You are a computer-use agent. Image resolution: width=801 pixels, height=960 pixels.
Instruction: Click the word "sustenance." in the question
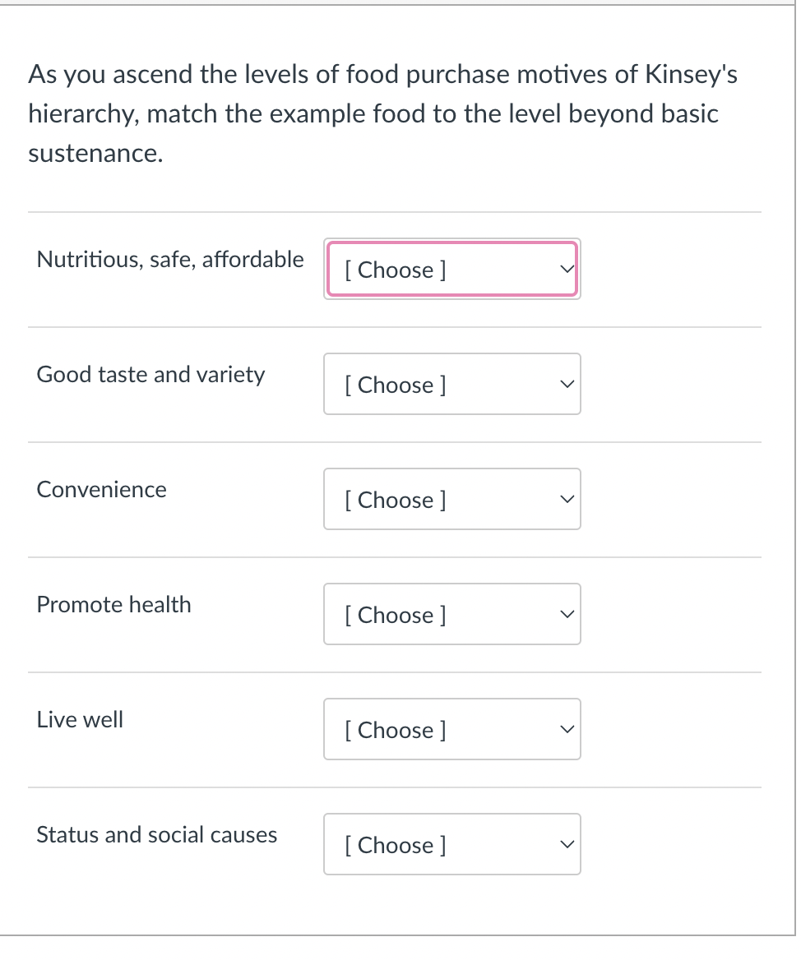pyautogui.click(x=95, y=154)
